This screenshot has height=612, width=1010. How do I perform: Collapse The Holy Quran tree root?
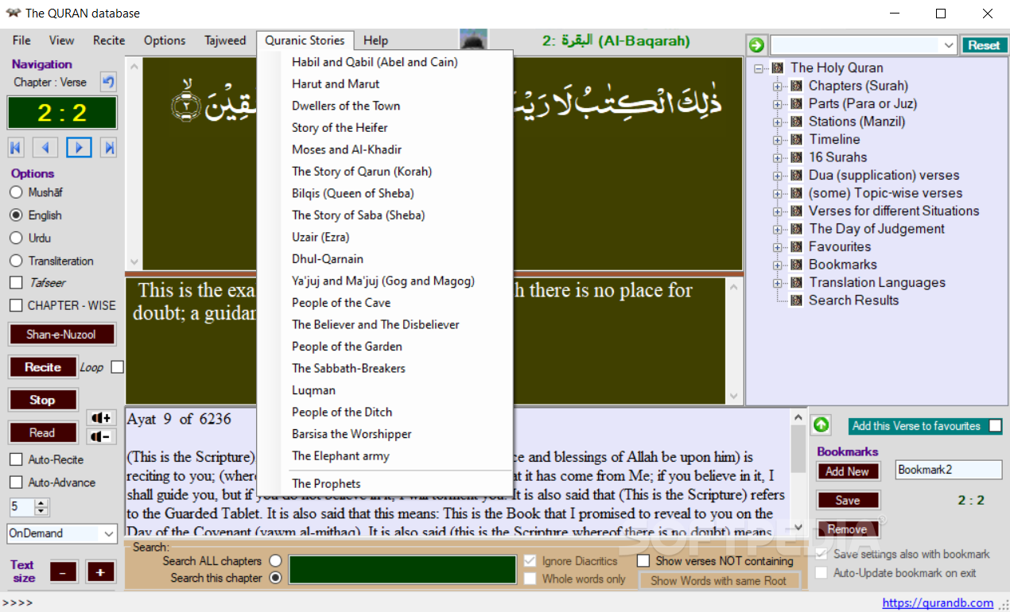pos(759,68)
